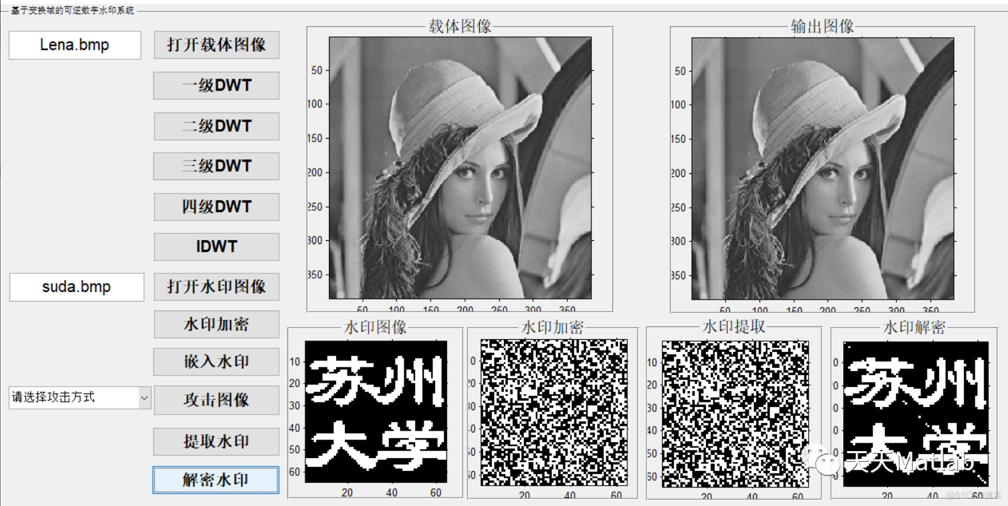Embed watermark using 嵌入水印 button

pos(217,362)
